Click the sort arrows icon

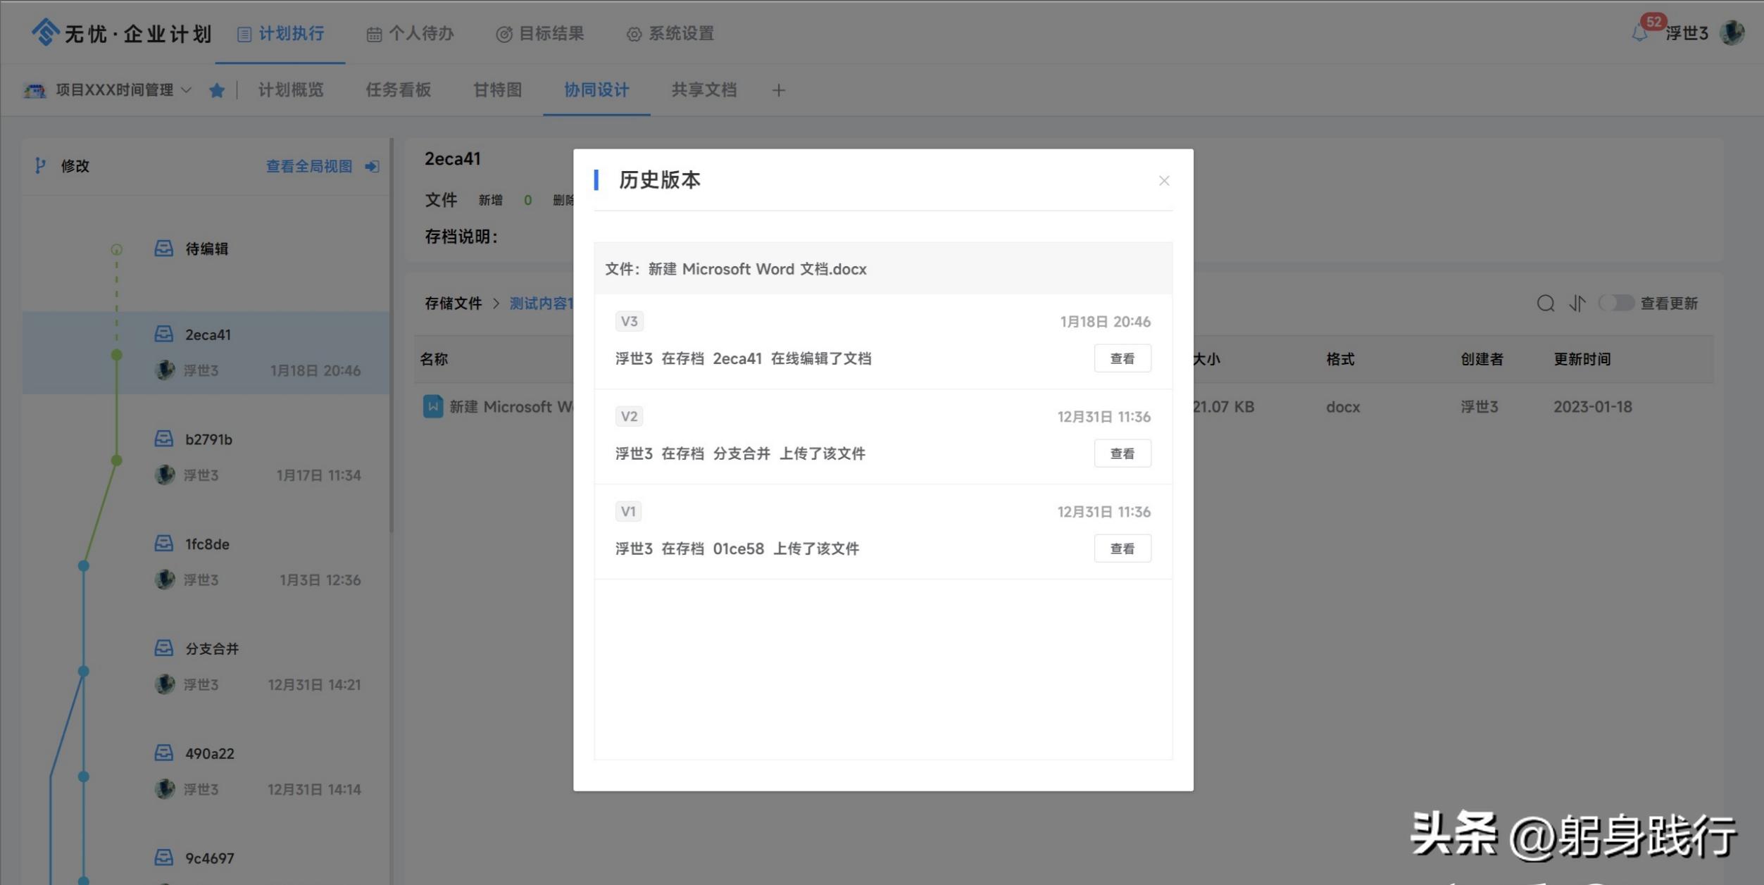(1577, 303)
